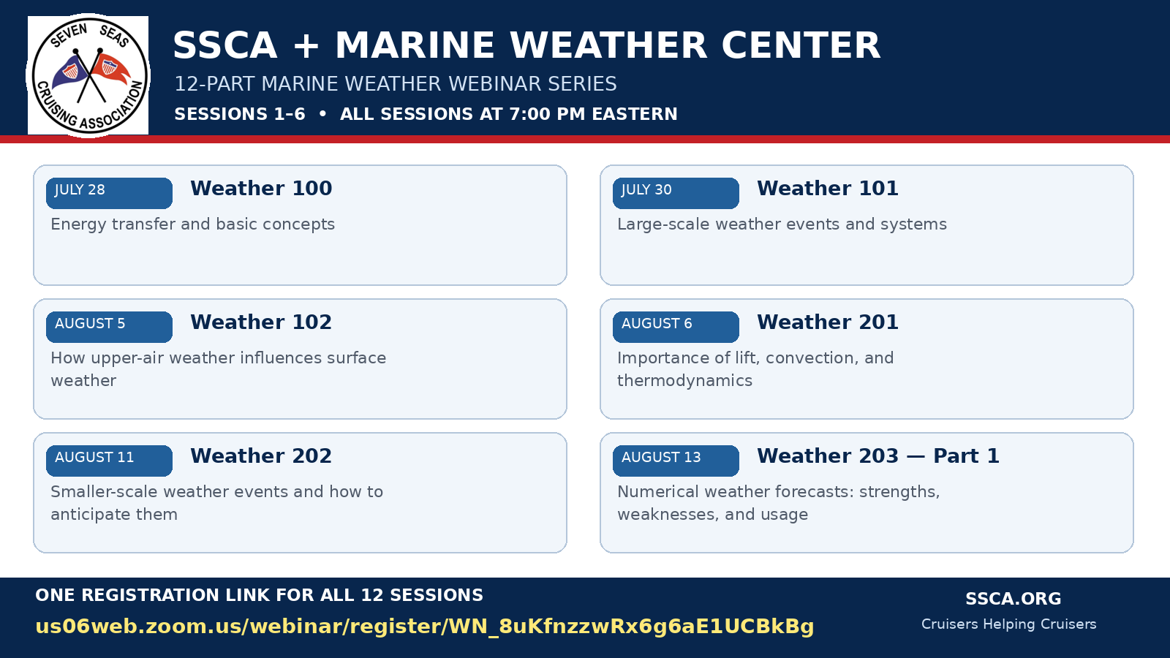
Task: Click the Energy transfer and basic concepts description
Action: 193,224
